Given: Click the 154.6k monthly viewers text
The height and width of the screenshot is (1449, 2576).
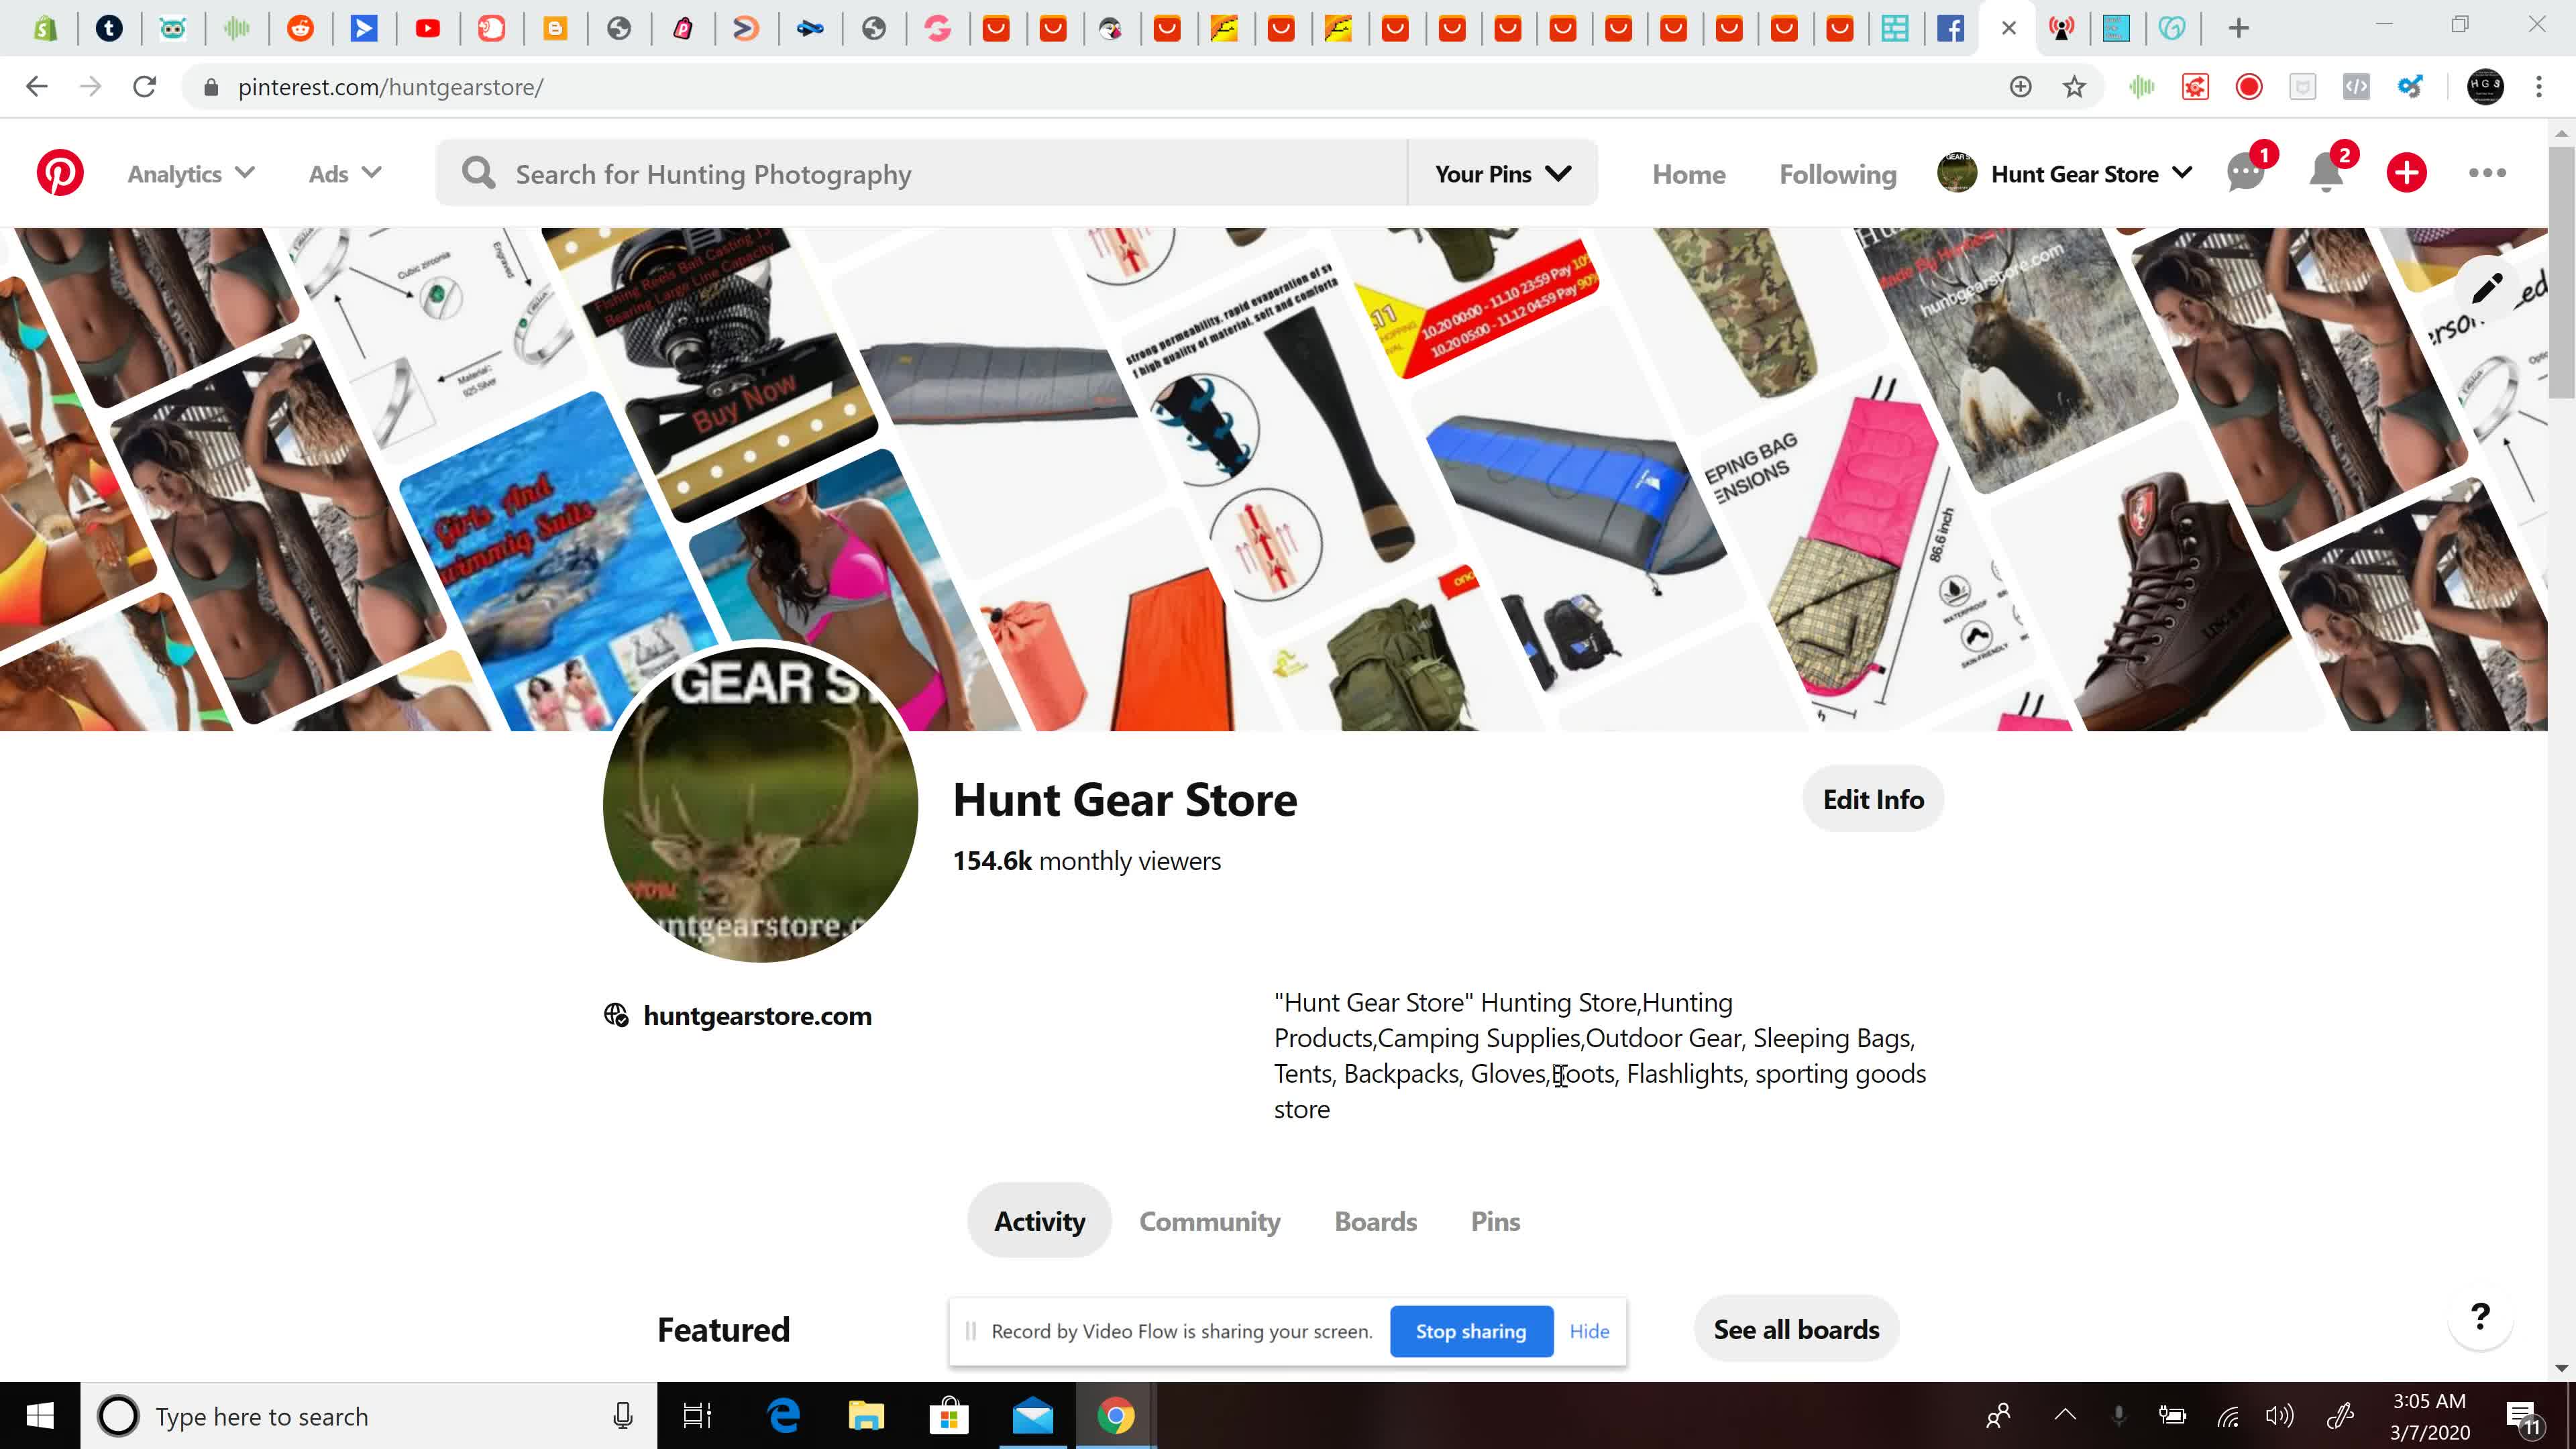Looking at the screenshot, I should coord(1086,861).
